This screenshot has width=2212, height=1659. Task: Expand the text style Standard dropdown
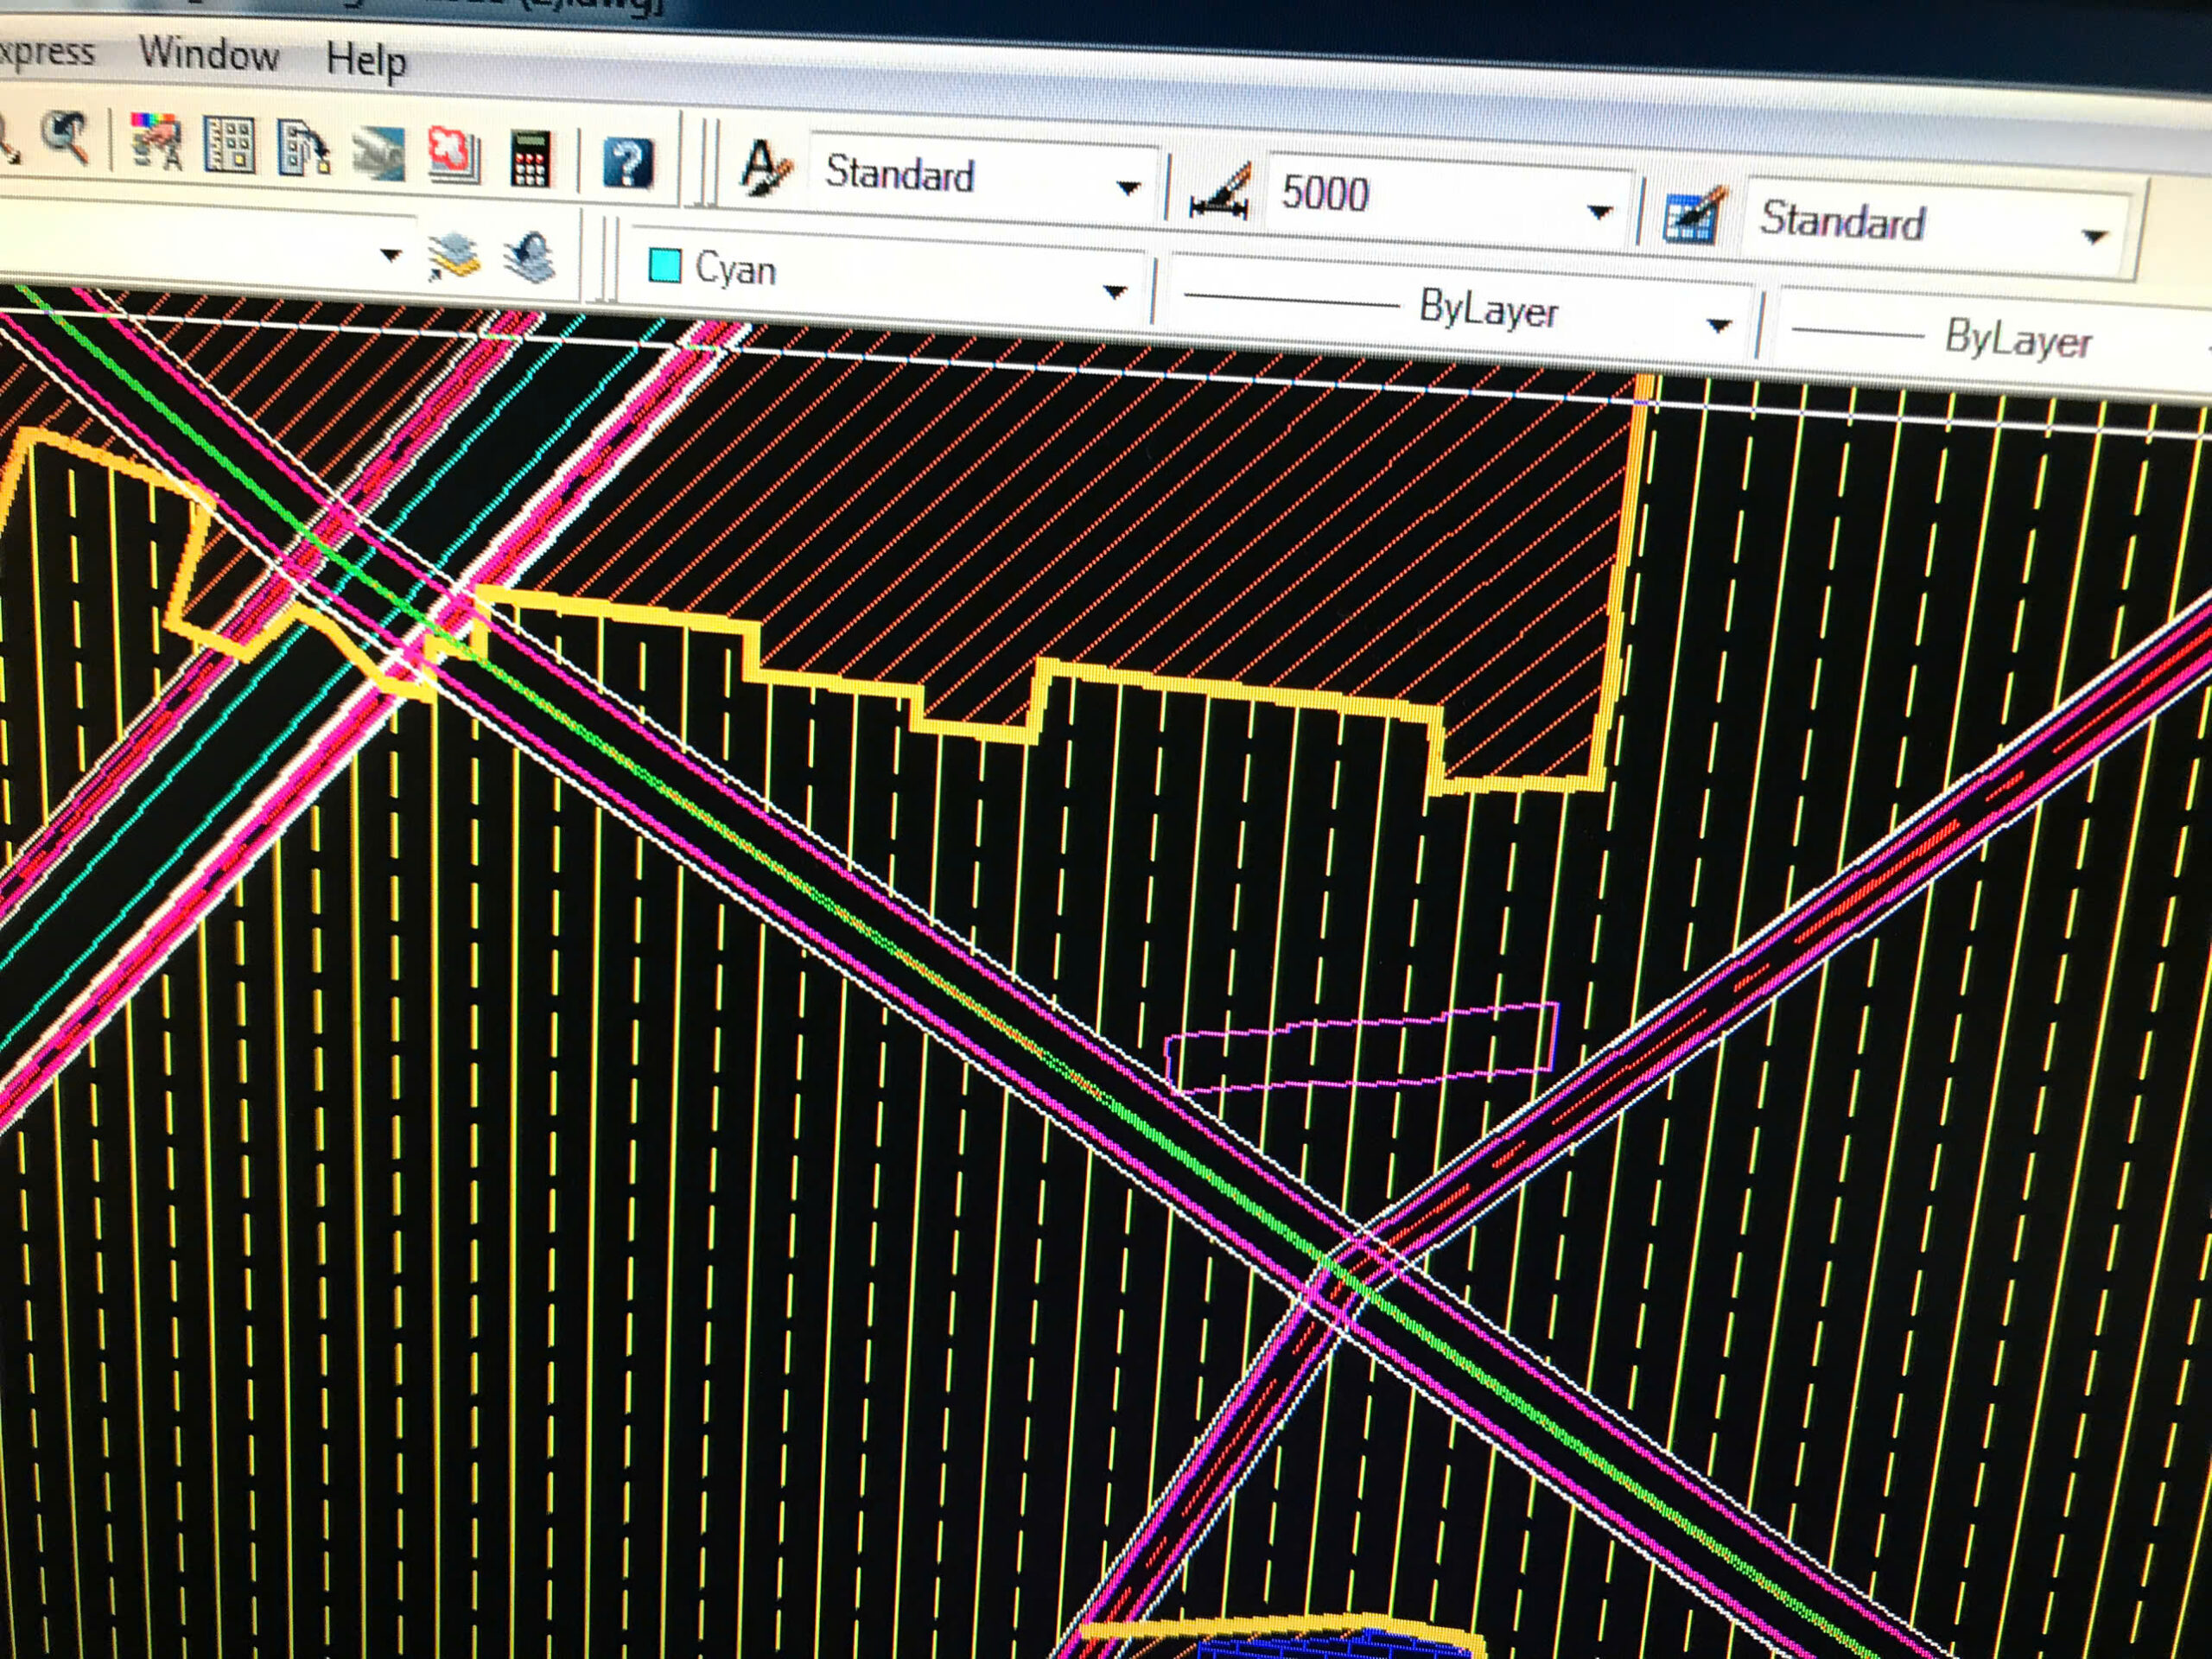point(1128,187)
